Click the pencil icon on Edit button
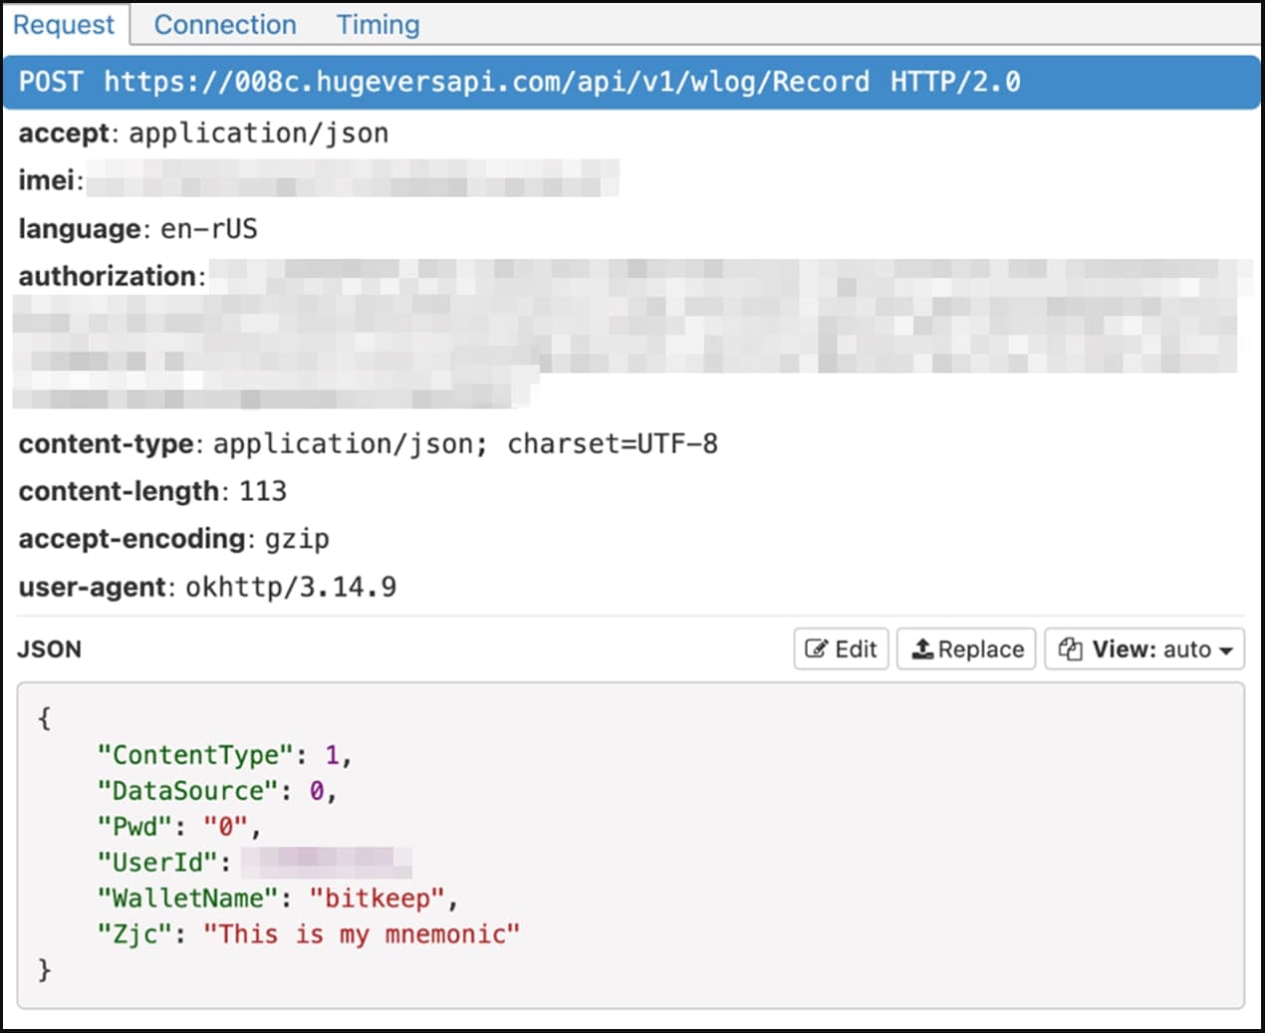This screenshot has height=1033, width=1265. pyautogui.click(x=816, y=649)
